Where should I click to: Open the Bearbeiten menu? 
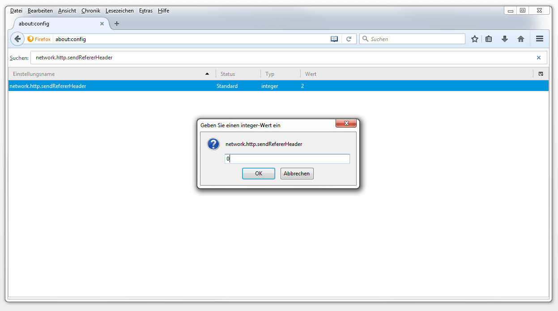(40, 11)
